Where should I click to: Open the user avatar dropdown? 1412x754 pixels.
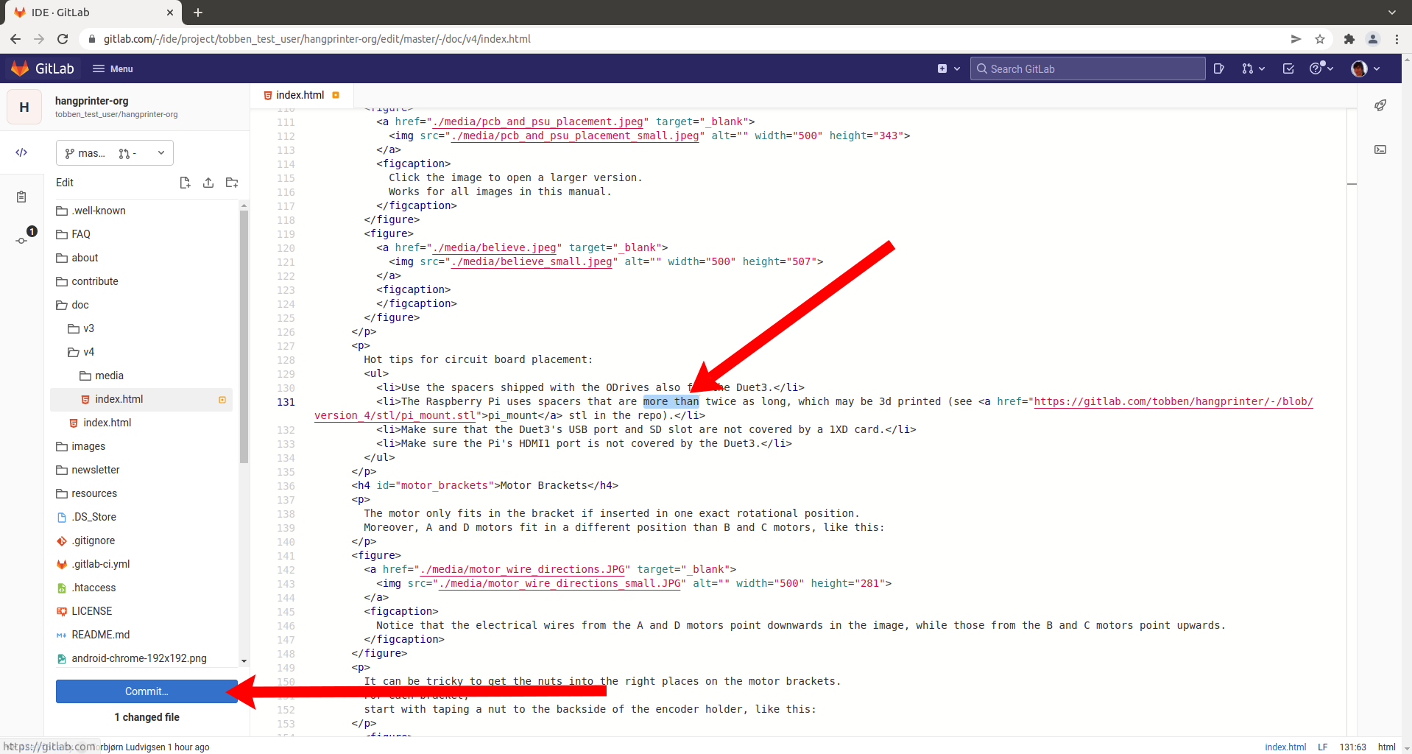[1365, 68]
